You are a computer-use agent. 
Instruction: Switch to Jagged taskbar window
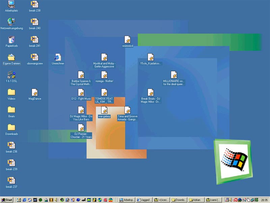(144, 200)
